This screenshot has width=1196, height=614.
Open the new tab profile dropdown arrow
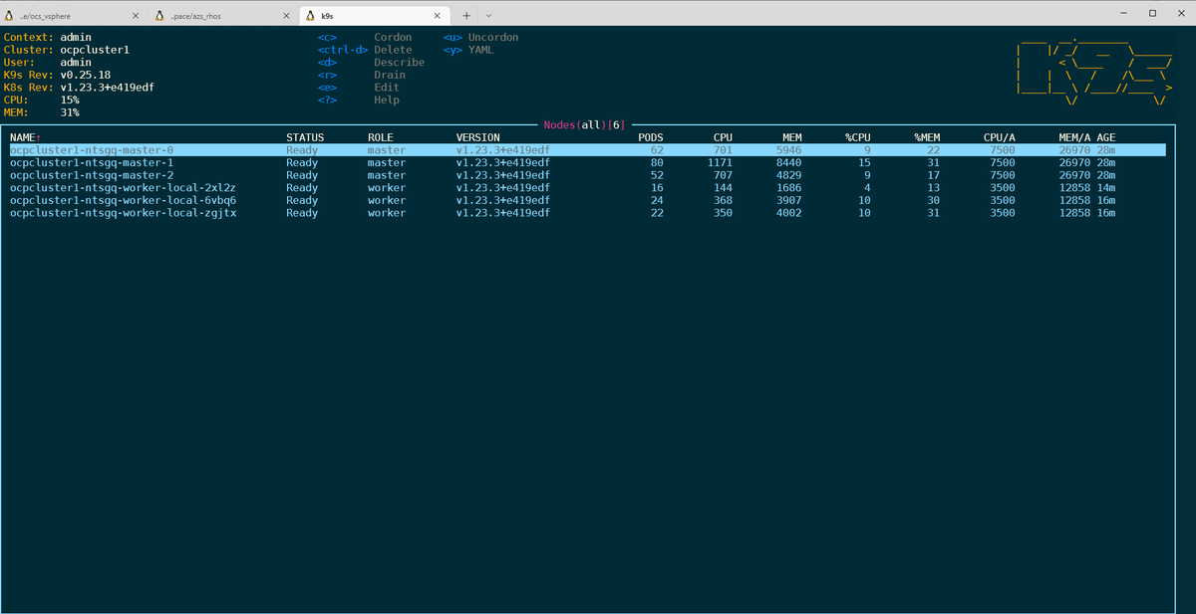[488, 16]
